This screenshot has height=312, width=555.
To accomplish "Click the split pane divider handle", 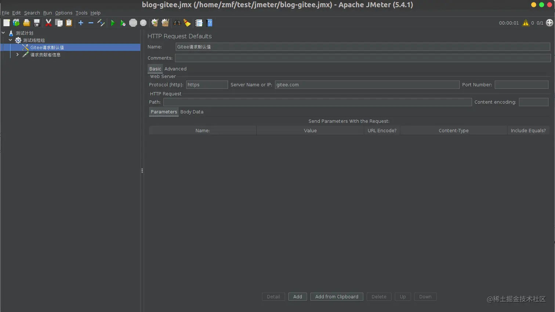I will click(x=142, y=171).
